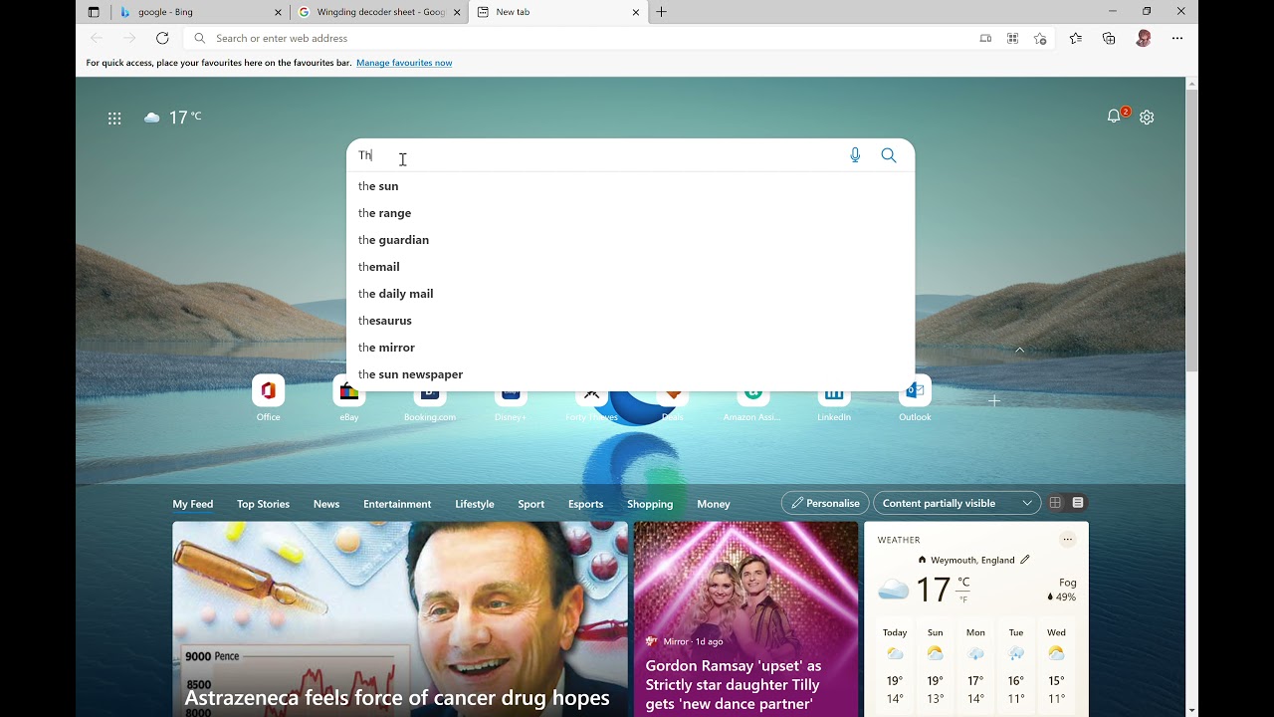This screenshot has width=1274, height=717.
Task: Click the 17 °C weather badge at the top
Action: (172, 118)
